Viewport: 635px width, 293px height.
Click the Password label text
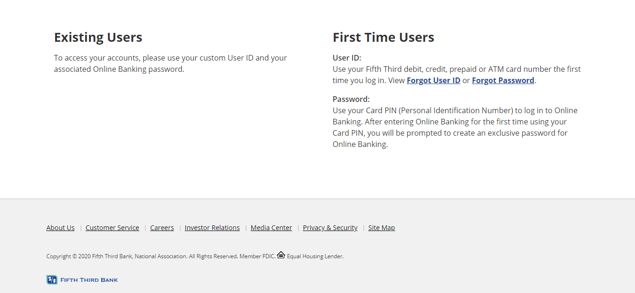tap(351, 99)
